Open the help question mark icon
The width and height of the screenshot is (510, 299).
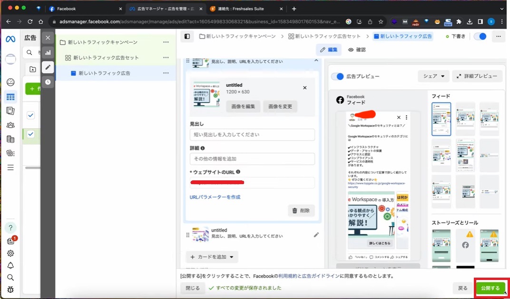click(10, 227)
